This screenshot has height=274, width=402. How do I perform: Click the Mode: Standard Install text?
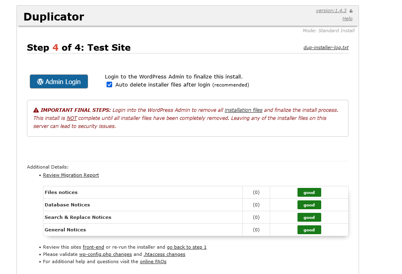tap(328, 31)
